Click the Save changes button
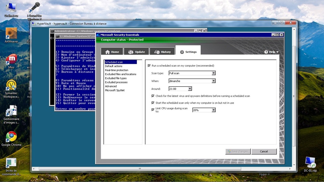This screenshot has width=324, height=182. [238, 151]
